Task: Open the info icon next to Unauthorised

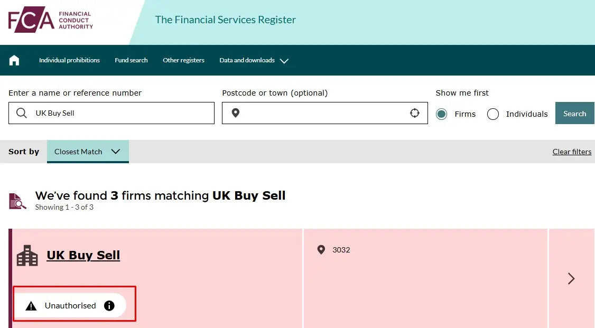Action: 109,305
